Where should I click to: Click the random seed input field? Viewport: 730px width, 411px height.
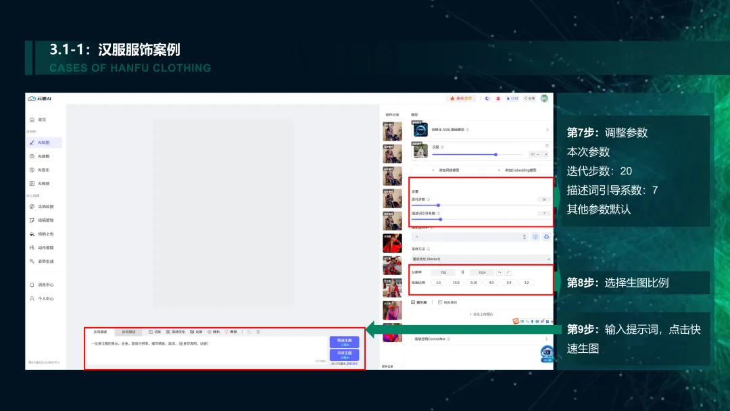pyautogui.click(x=469, y=237)
